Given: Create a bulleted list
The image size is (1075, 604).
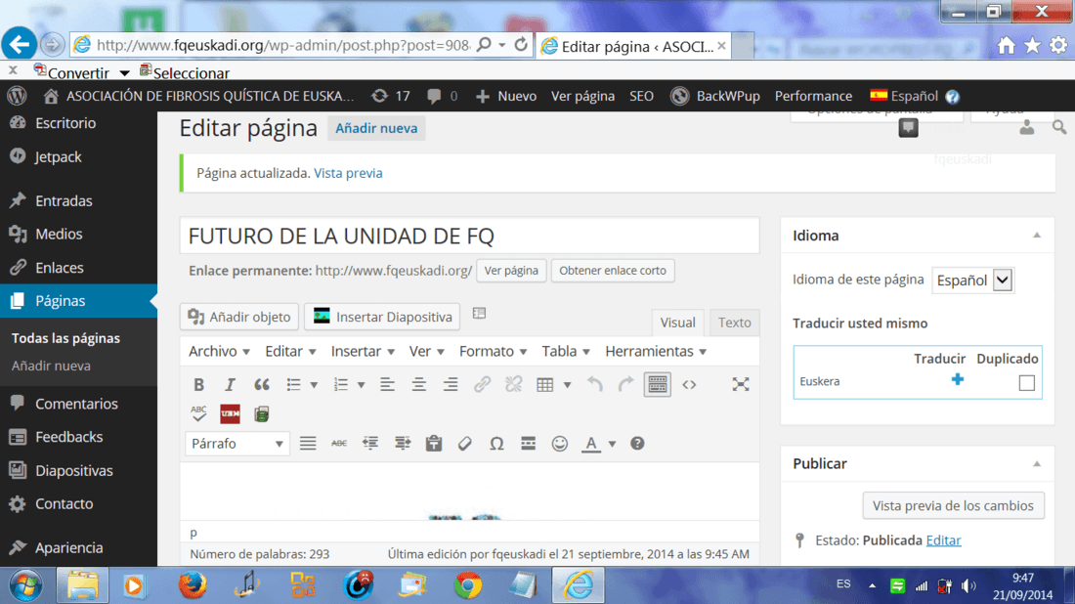Looking at the screenshot, I should click(293, 385).
